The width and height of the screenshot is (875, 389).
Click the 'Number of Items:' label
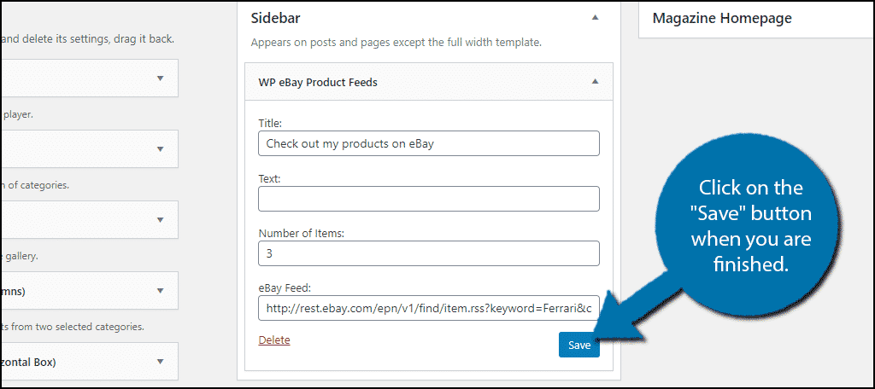(x=302, y=234)
